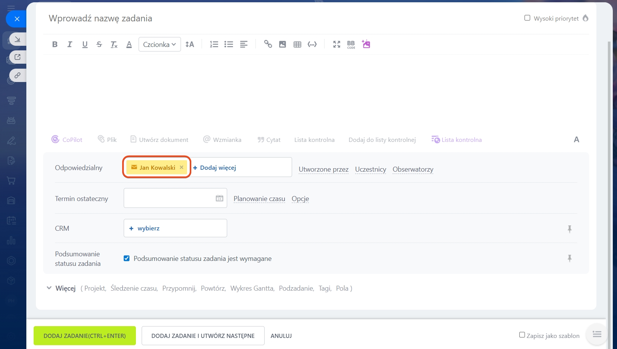Pick text color in editor toolbar
The image size is (617, 349).
click(129, 44)
